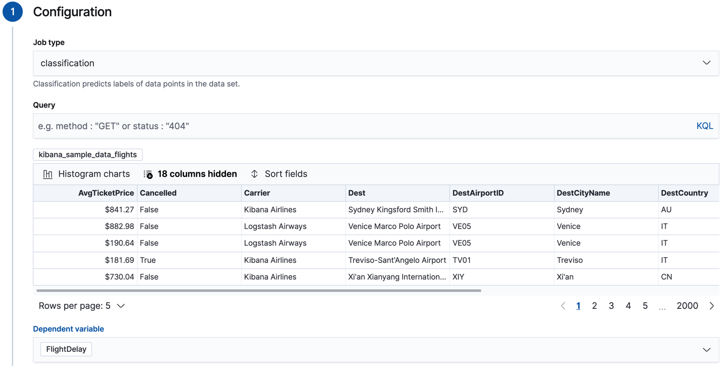Switch query language using the KQL link
The image size is (724, 366).
(x=704, y=125)
